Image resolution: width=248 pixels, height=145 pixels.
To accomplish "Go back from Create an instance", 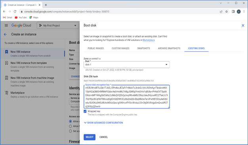I will coord(6,34).
